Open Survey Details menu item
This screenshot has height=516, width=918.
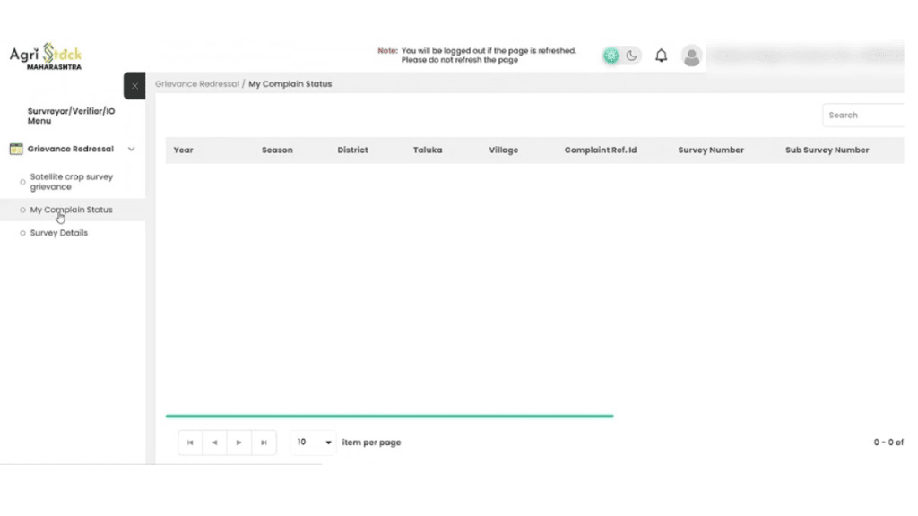coord(58,233)
